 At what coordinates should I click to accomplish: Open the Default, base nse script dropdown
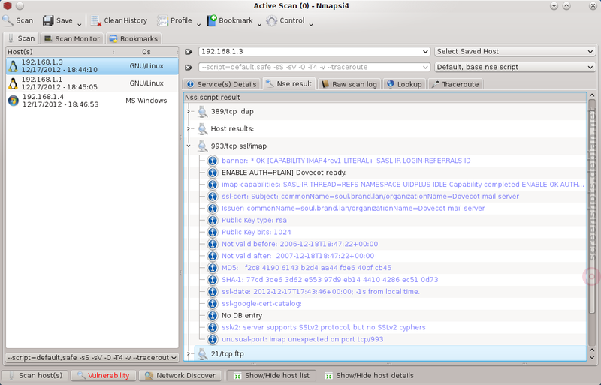click(515, 67)
